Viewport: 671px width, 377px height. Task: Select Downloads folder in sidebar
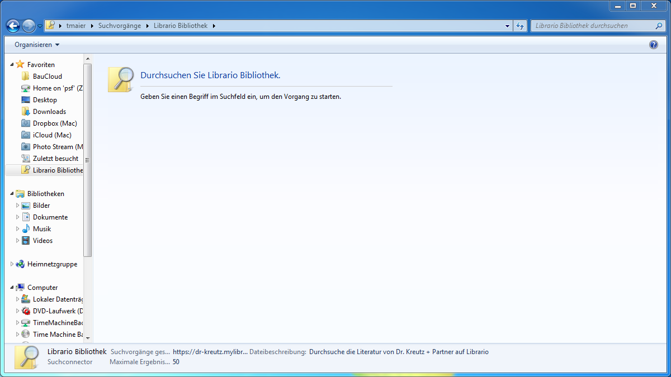point(49,112)
